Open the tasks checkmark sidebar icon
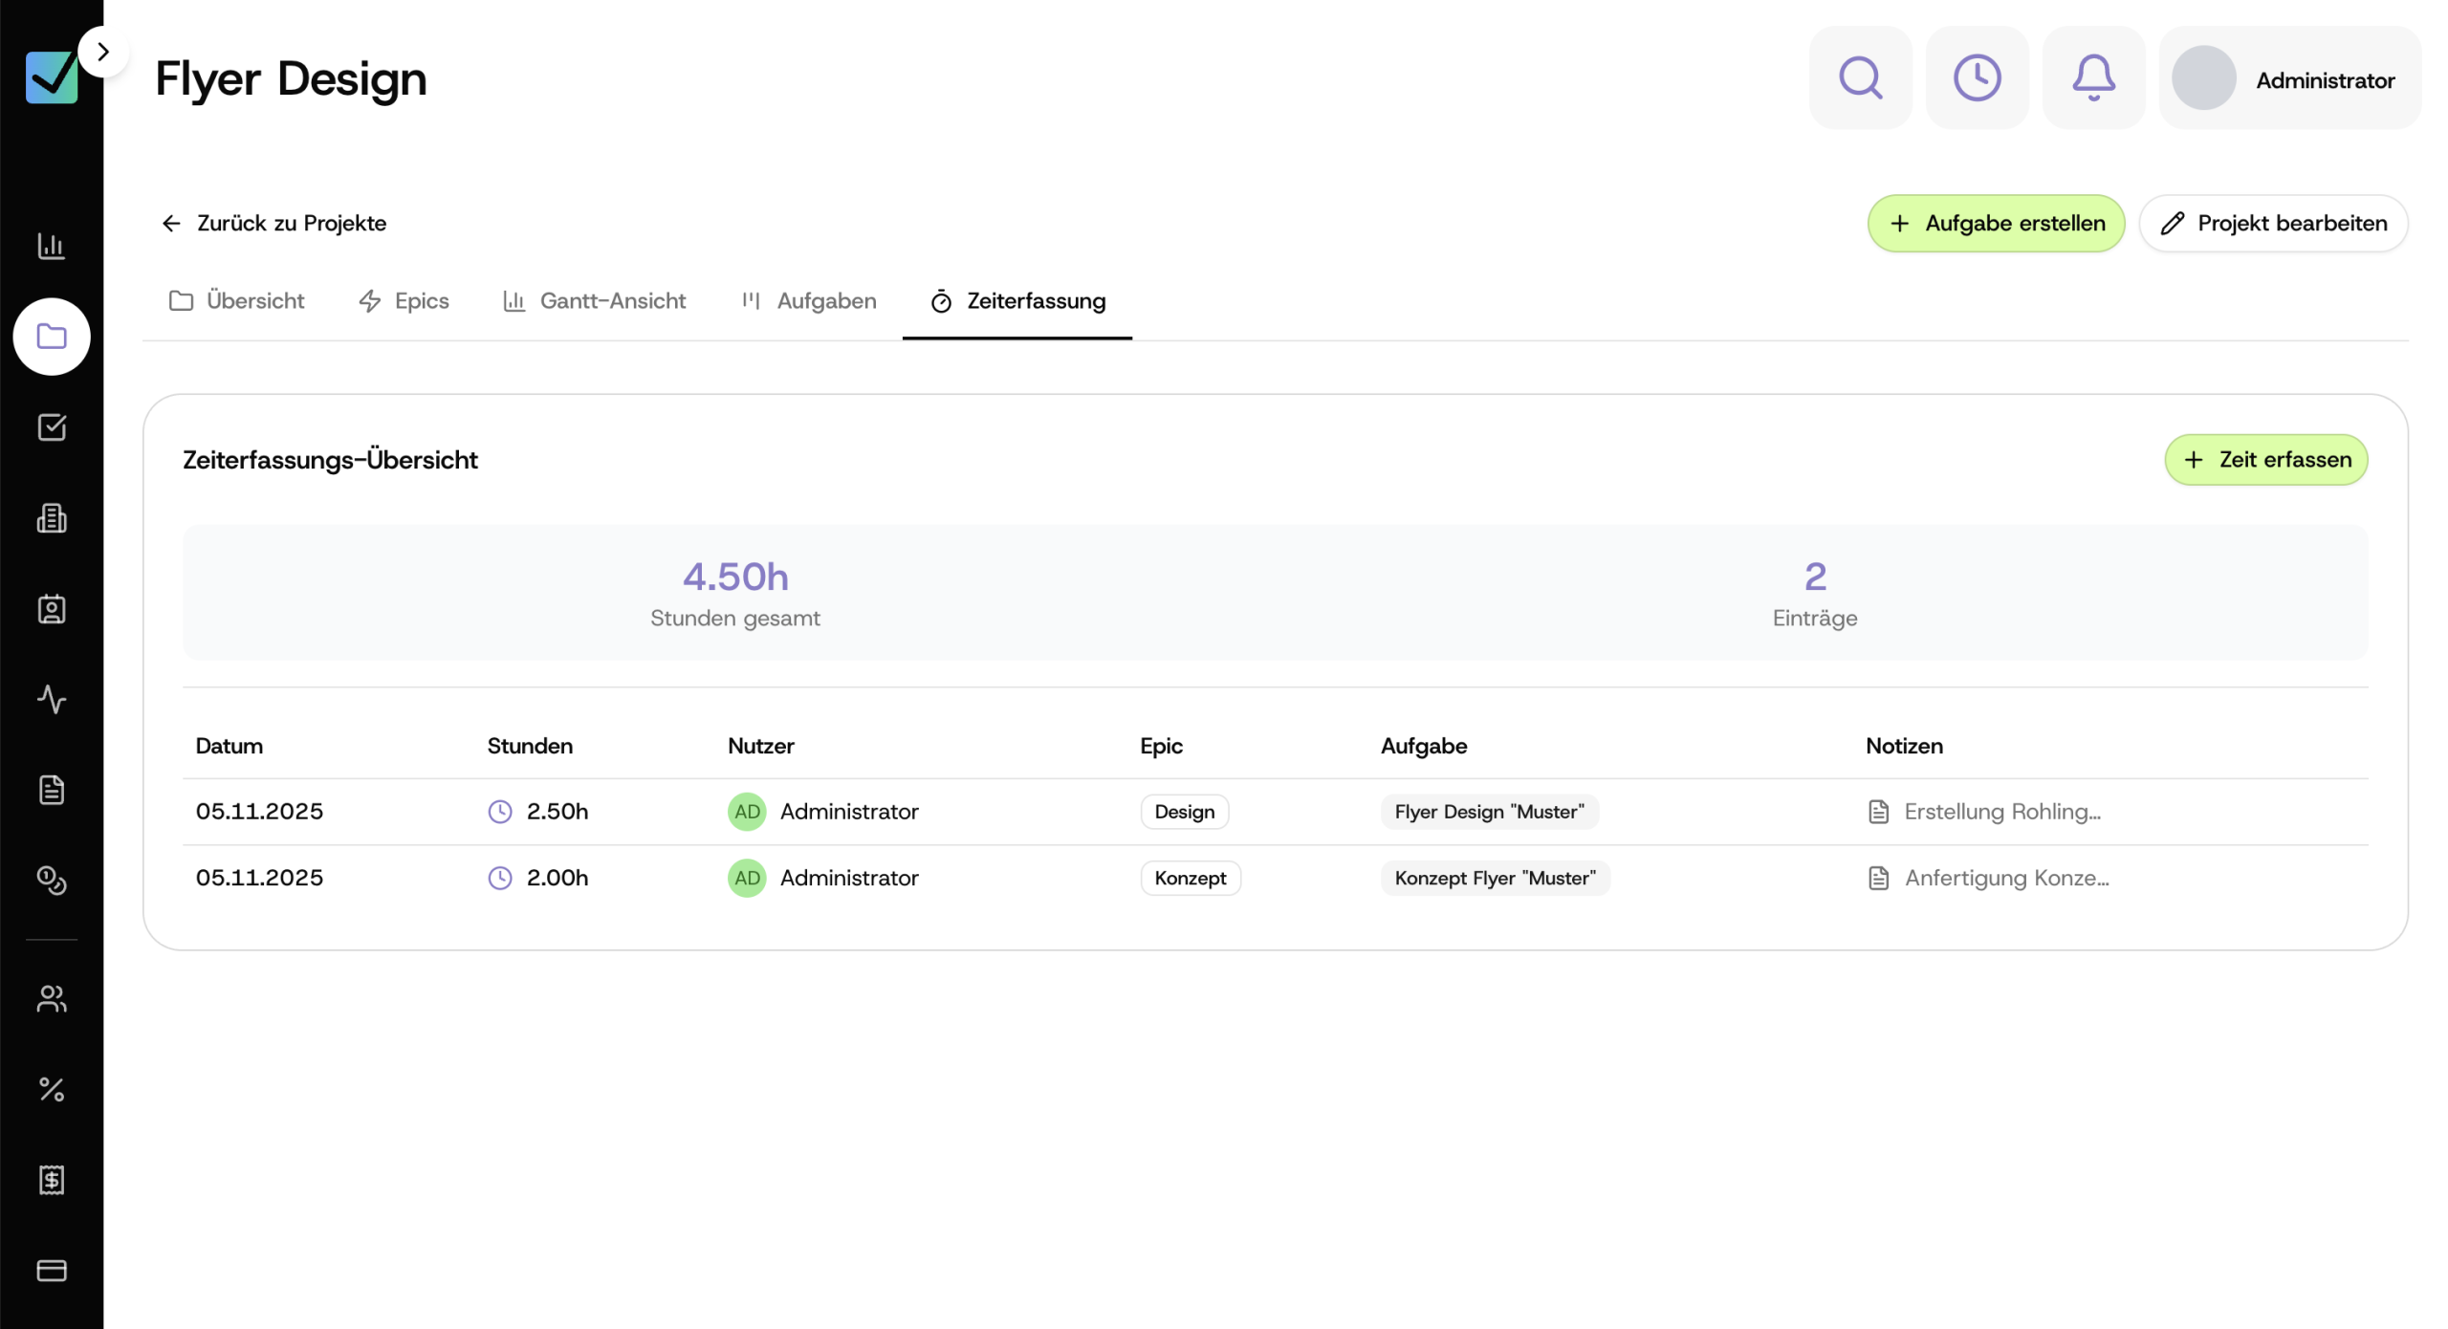 [x=52, y=427]
